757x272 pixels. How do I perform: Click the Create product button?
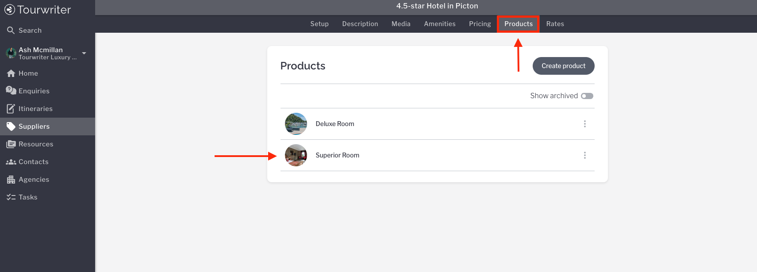[563, 66]
